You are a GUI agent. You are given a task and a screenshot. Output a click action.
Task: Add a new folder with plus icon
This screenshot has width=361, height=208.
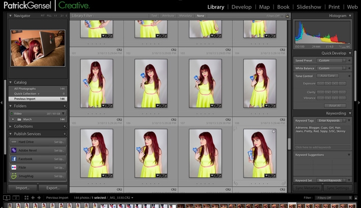tap(65, 106)
